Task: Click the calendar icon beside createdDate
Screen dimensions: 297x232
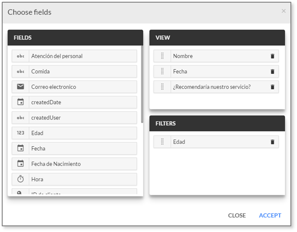Action: point(21,102)
